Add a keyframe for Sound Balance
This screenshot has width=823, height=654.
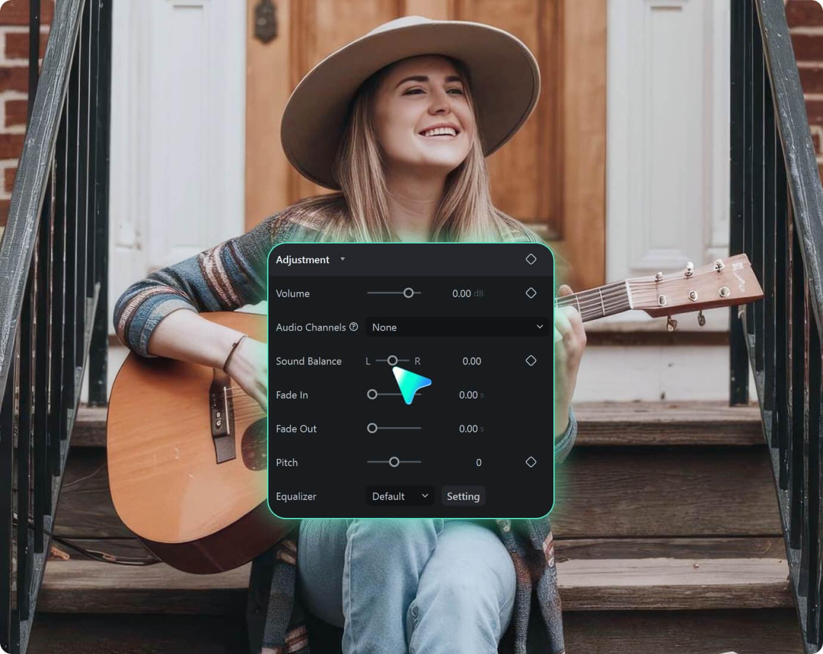[x=531, y=360]
